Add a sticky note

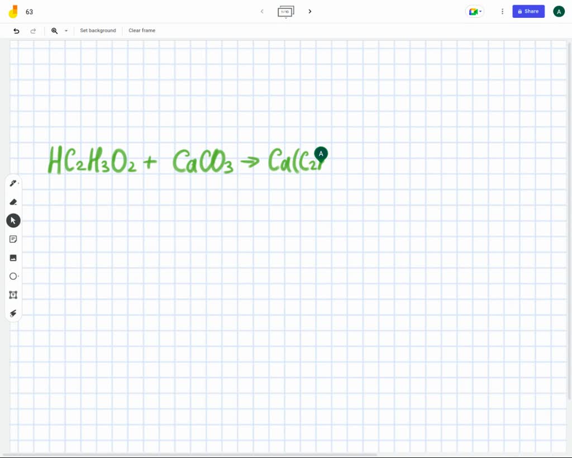[13, 238]
